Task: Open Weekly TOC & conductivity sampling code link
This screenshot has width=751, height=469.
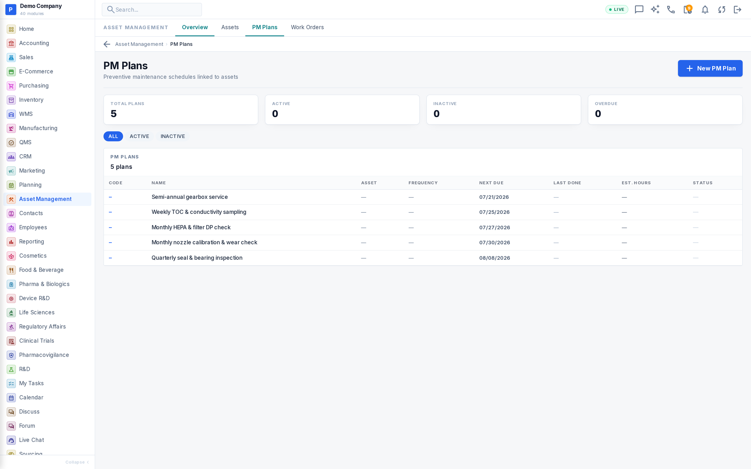Action: pos(110,212)
